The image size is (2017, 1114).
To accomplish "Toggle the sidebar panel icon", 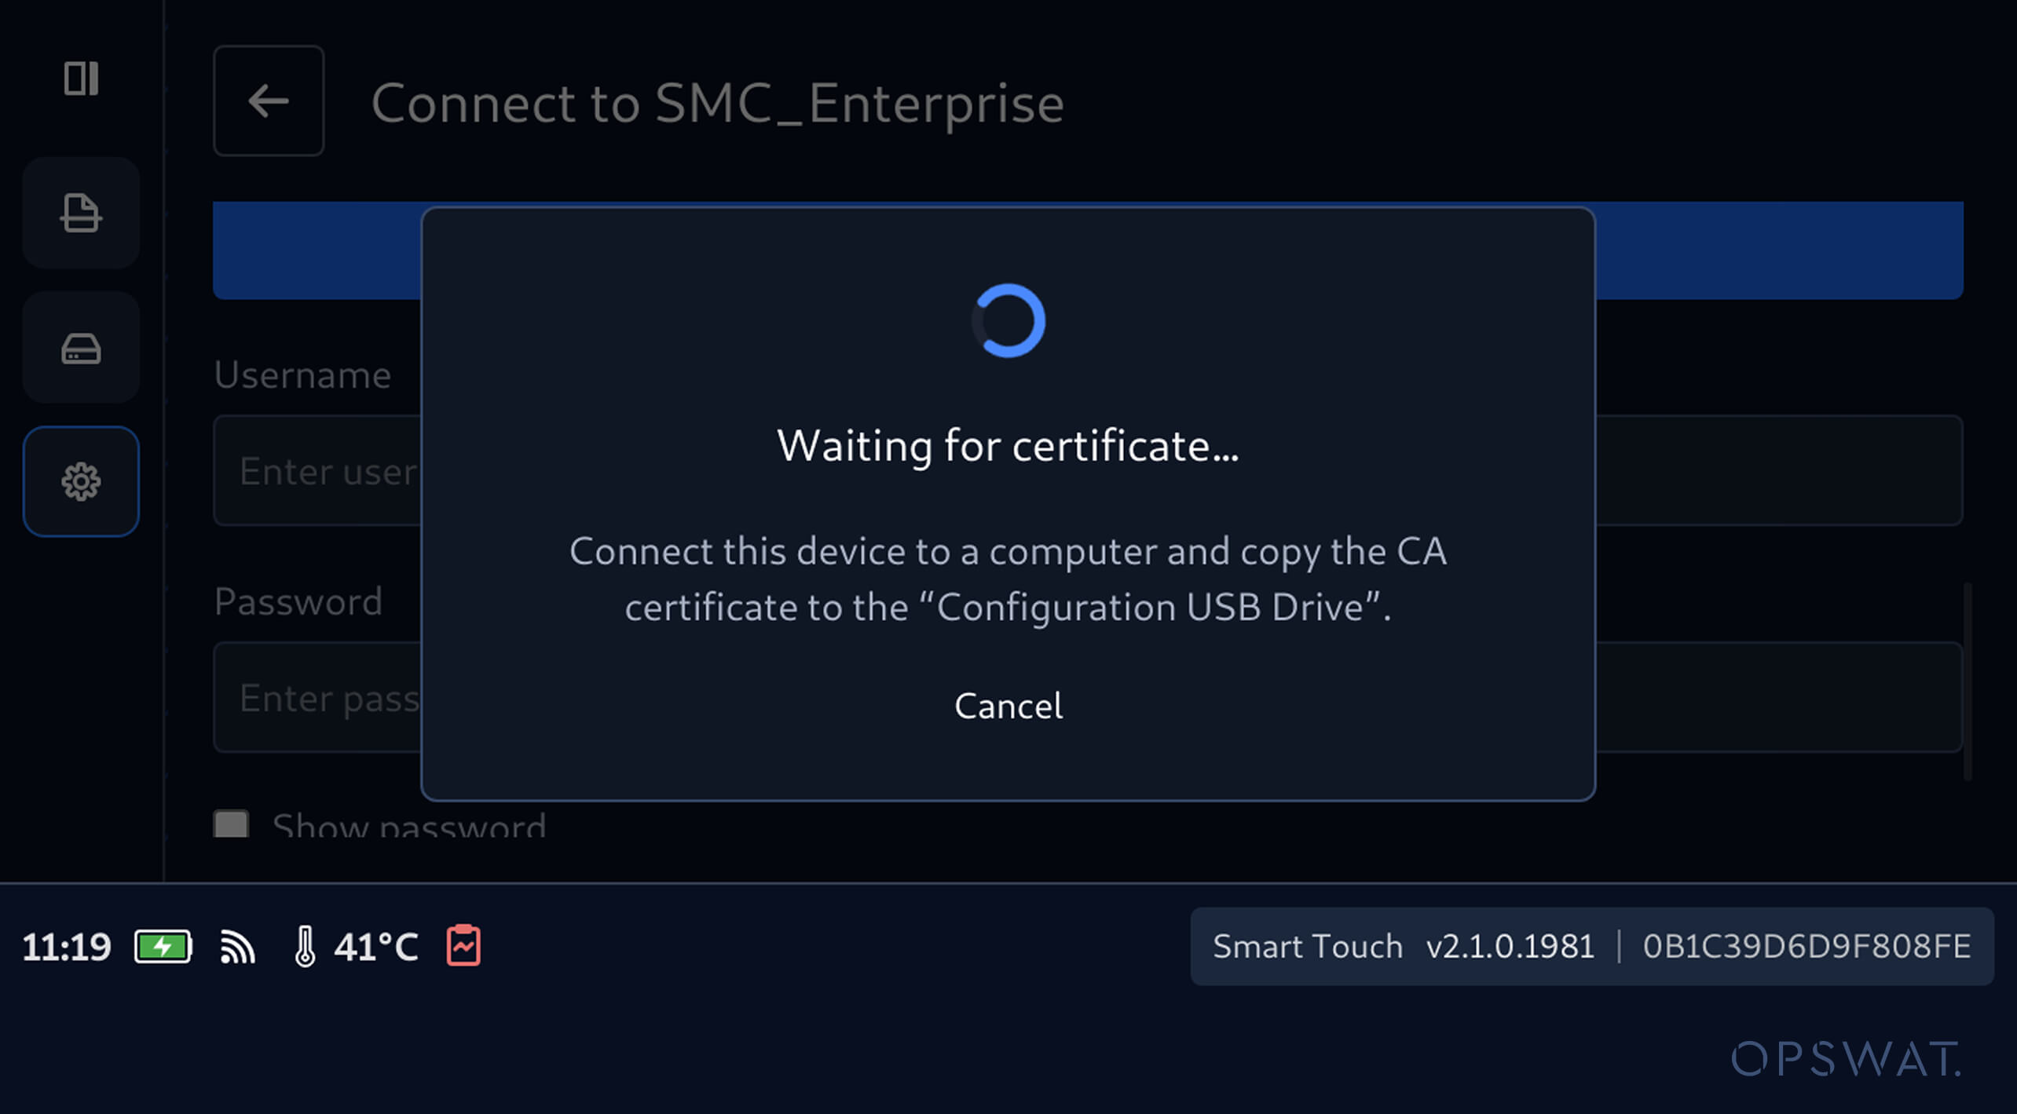I will click(81, 79).
